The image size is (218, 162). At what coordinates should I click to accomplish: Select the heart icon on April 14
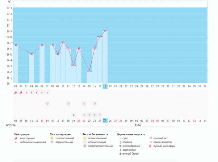pos(47,104)
